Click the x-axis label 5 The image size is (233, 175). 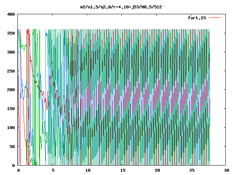click(53, 170)
